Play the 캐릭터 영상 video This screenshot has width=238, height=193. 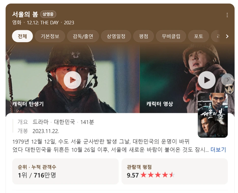206,80
